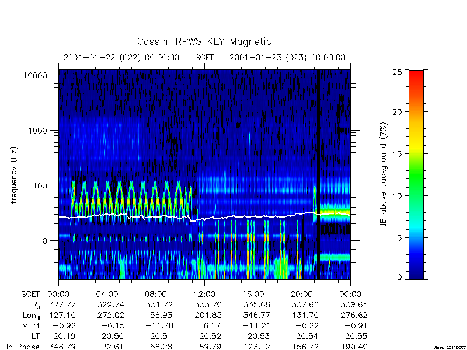Viewport: 467px width, 350px height.
Task: Click the MLat row label
Action: [31, 325]
